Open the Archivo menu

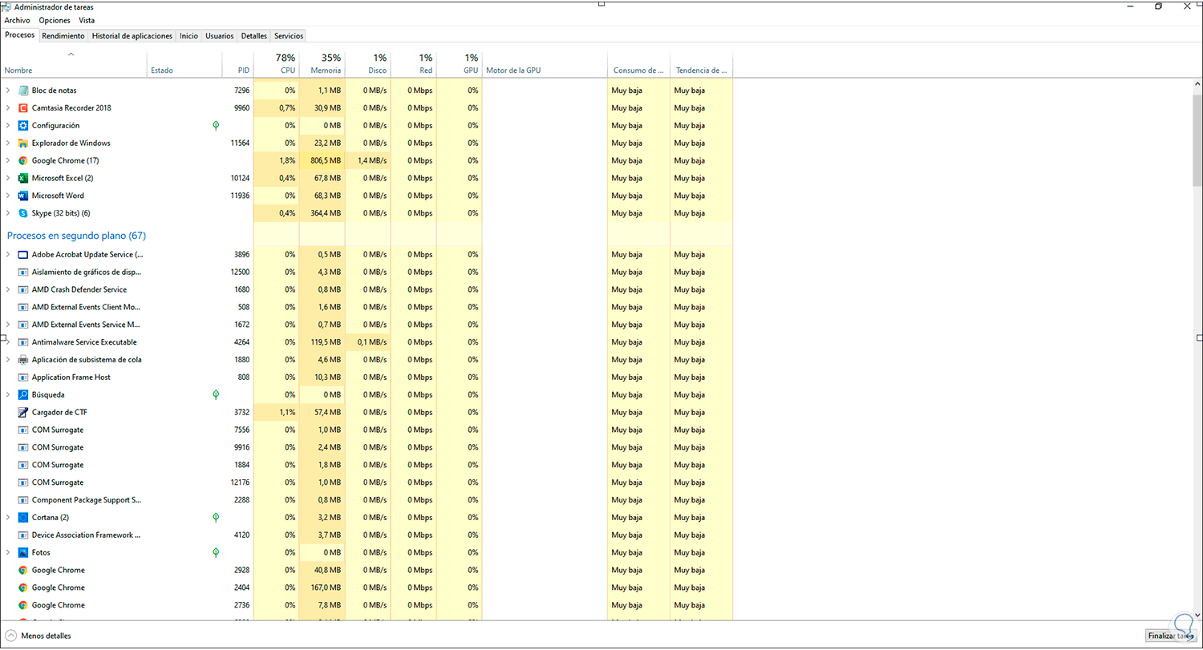pos(18,20)
